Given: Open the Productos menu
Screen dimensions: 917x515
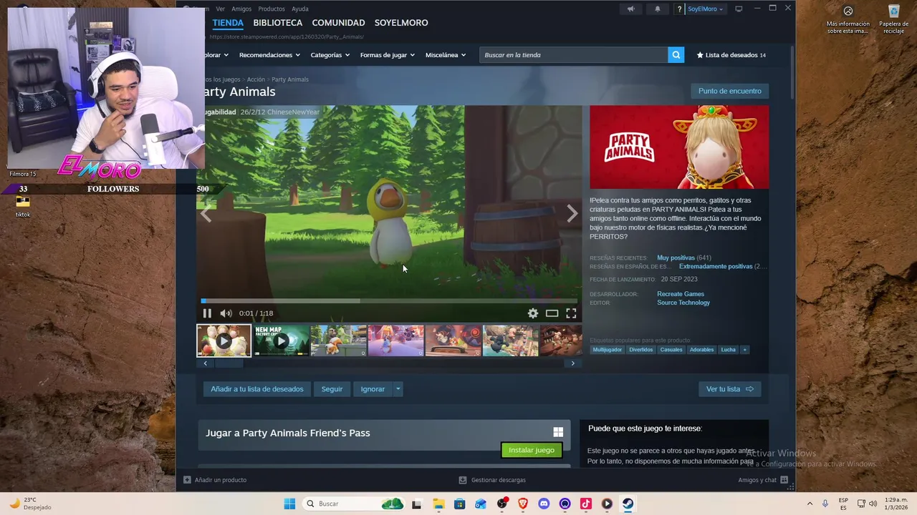Looking at the screenshot, I should [x=272, y=9].
